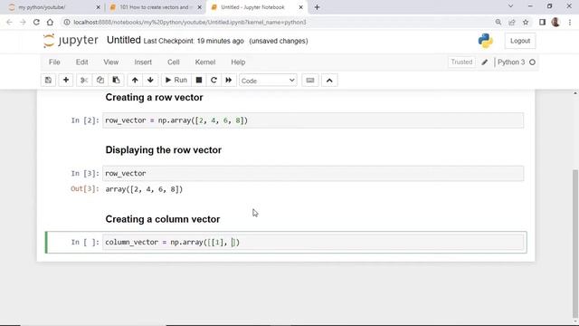Open the Help menu
The image size is (579, 326).
coord(238,62)
